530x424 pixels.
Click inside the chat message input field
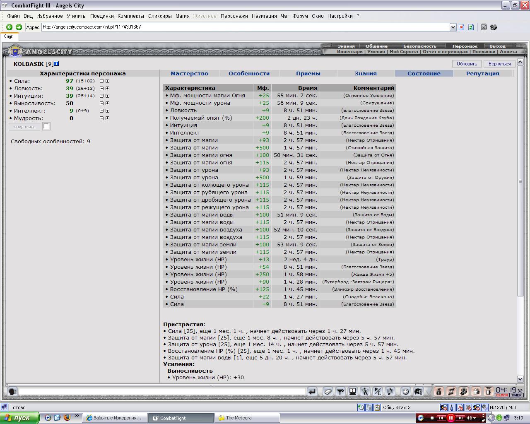click(162, 391)
